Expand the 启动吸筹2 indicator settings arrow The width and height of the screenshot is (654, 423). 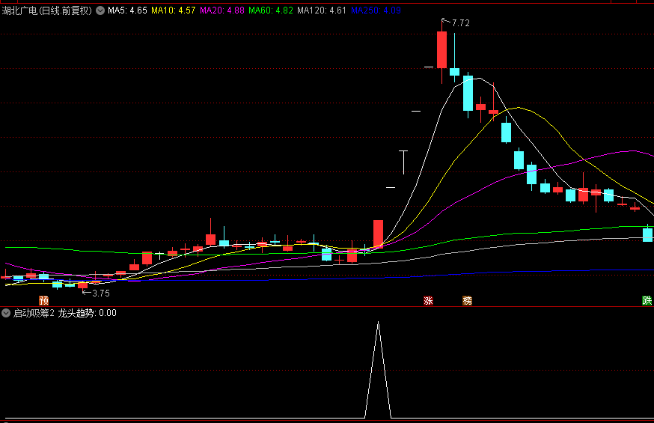pyautogui.click(x=6, y=313)
